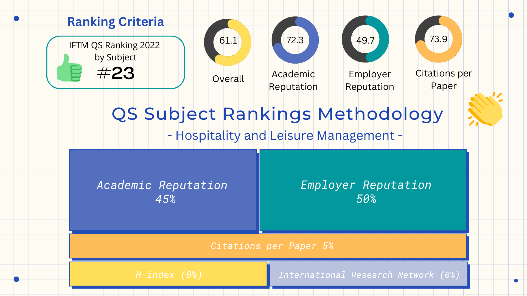Click the IFTM QS Ranking 2022 text
The height and width of the screenshot is (296, 527).
[x=114, y=45]
